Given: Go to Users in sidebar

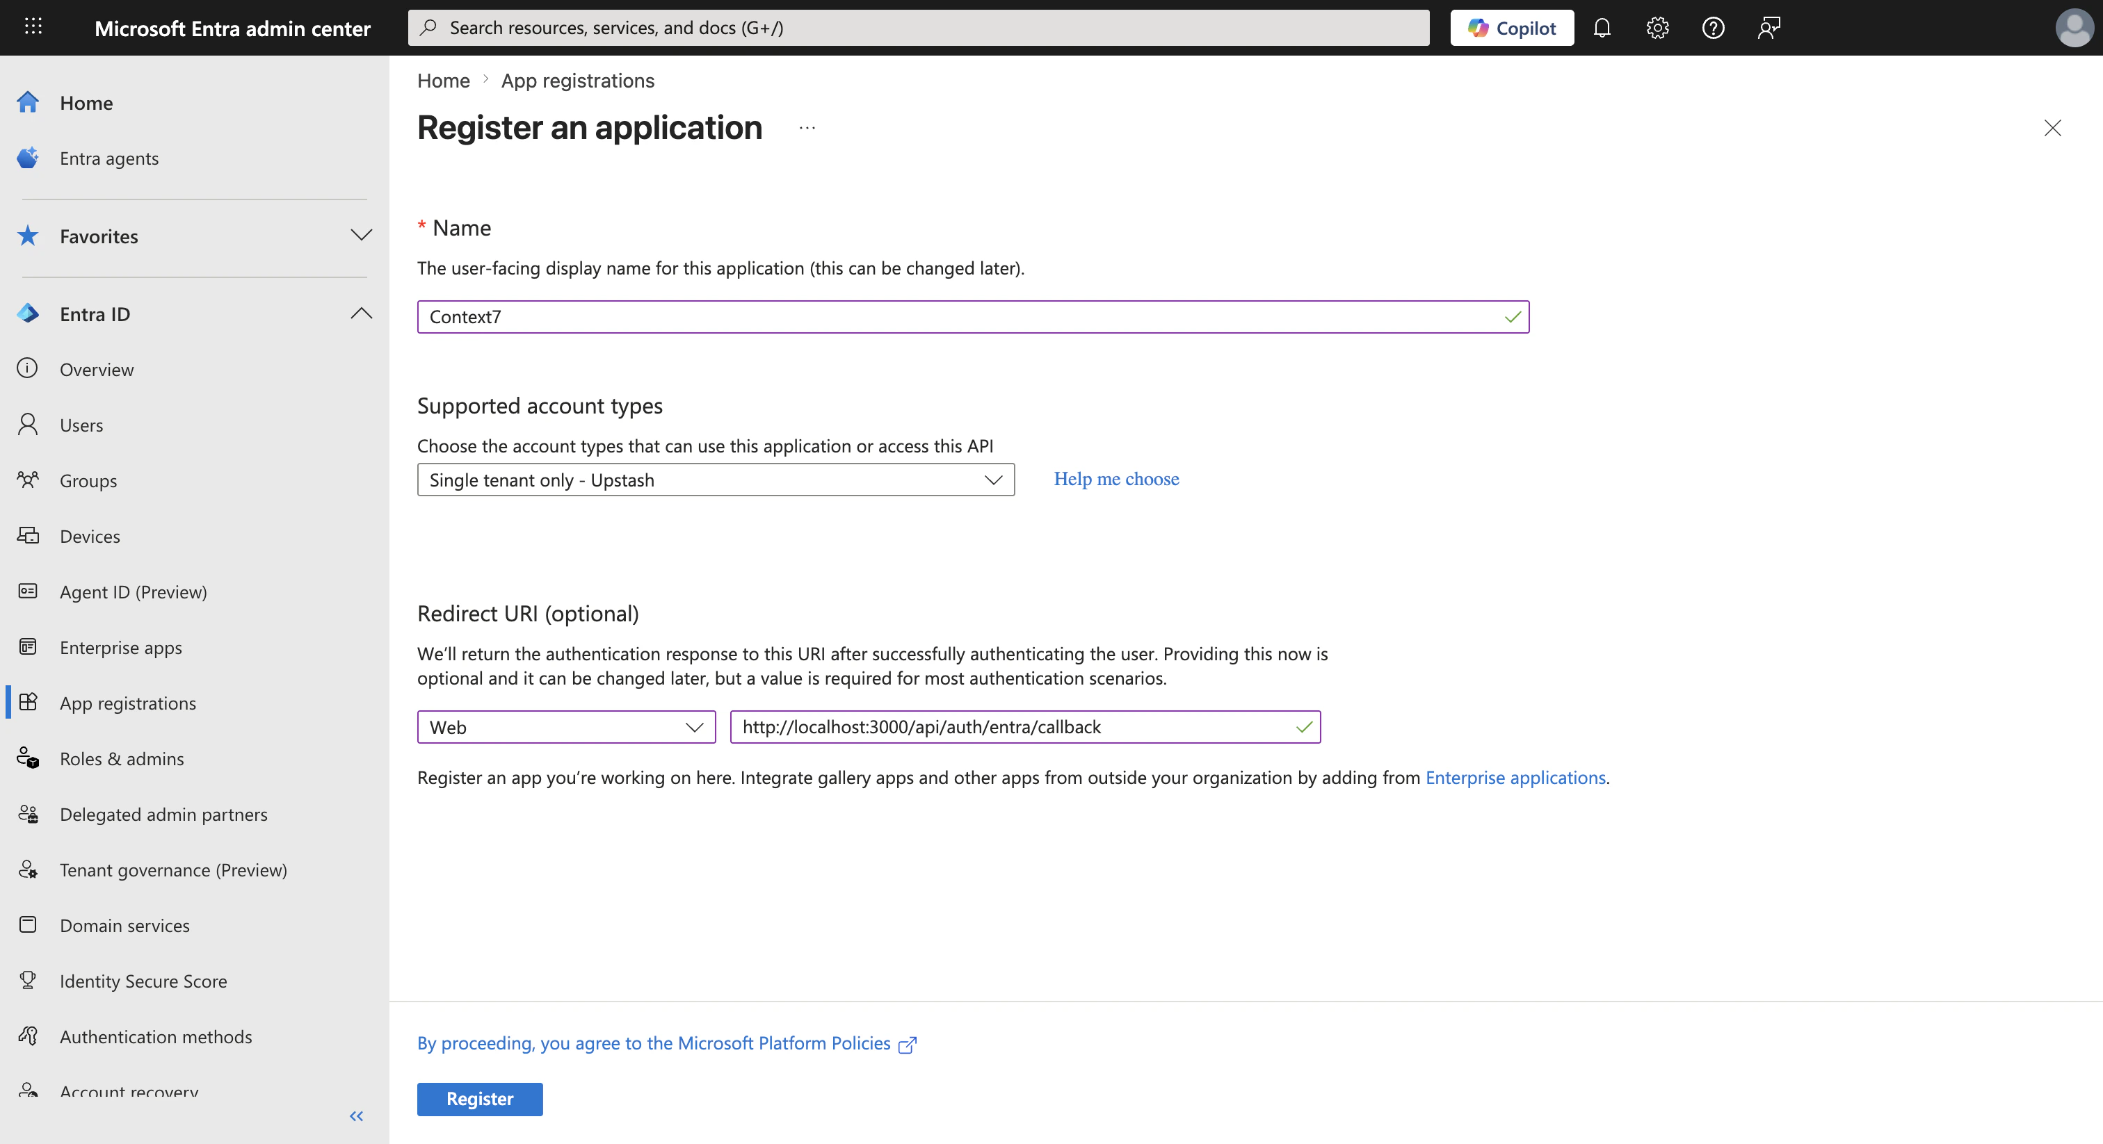Looking at the screenshot, I should (81, 425).
